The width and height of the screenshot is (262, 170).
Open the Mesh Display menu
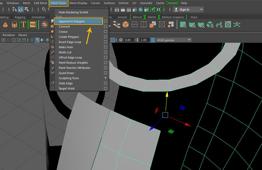[78, 3]
